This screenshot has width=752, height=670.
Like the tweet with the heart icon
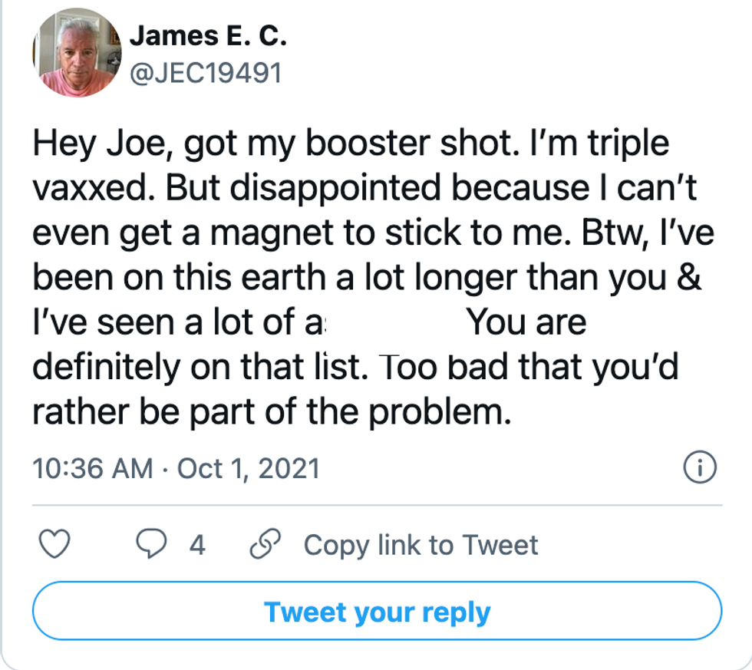(x=54, y=545)
